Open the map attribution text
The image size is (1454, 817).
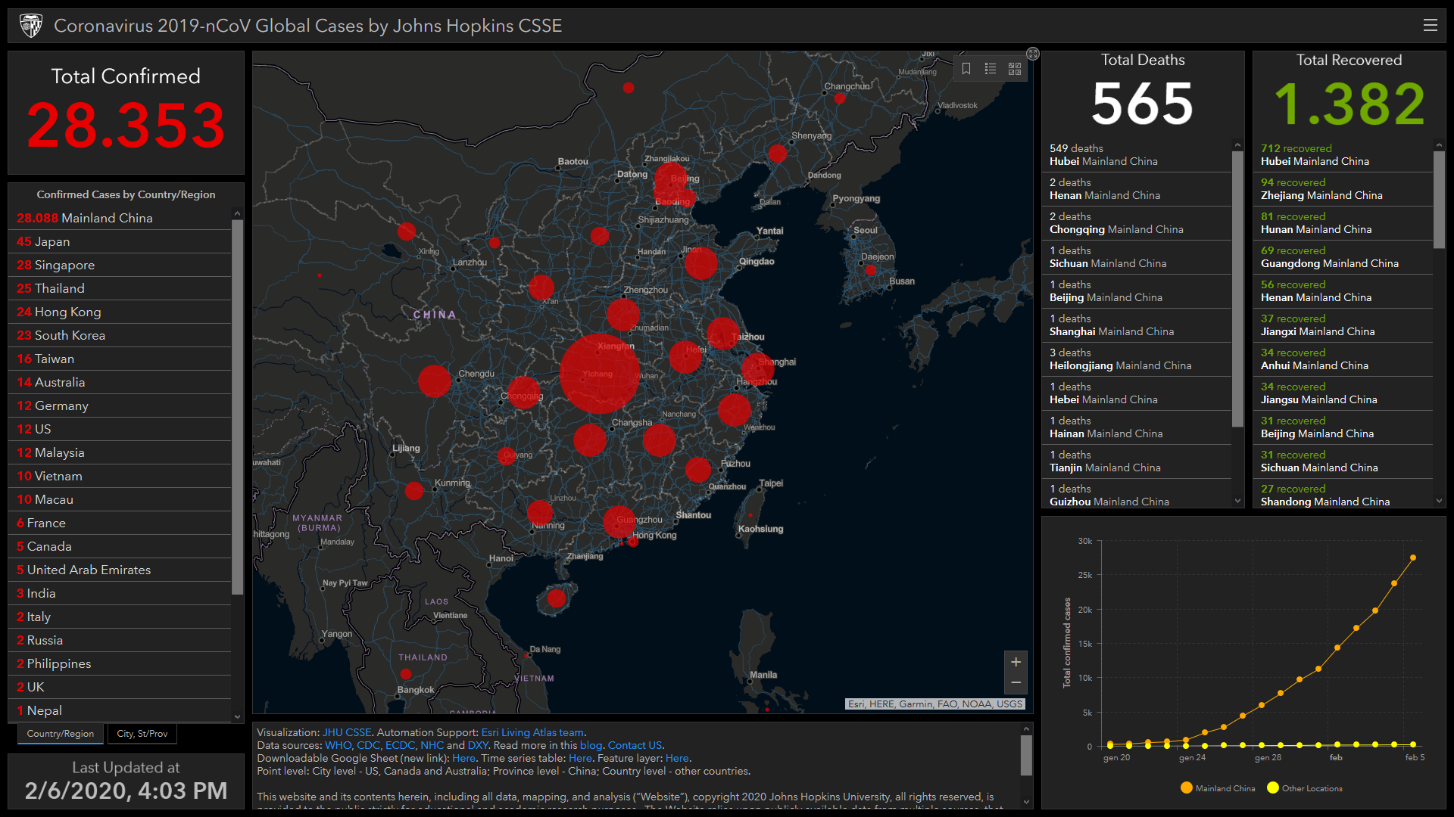(x=934, y=704)
